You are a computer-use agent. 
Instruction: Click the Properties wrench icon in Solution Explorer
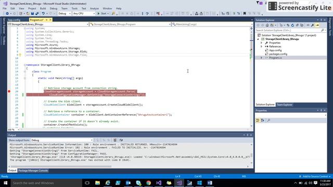pos(313,25)
